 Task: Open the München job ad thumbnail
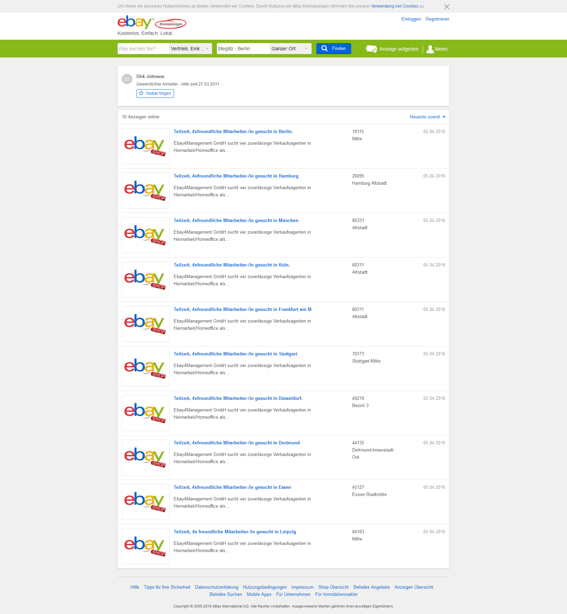[146, 235]
